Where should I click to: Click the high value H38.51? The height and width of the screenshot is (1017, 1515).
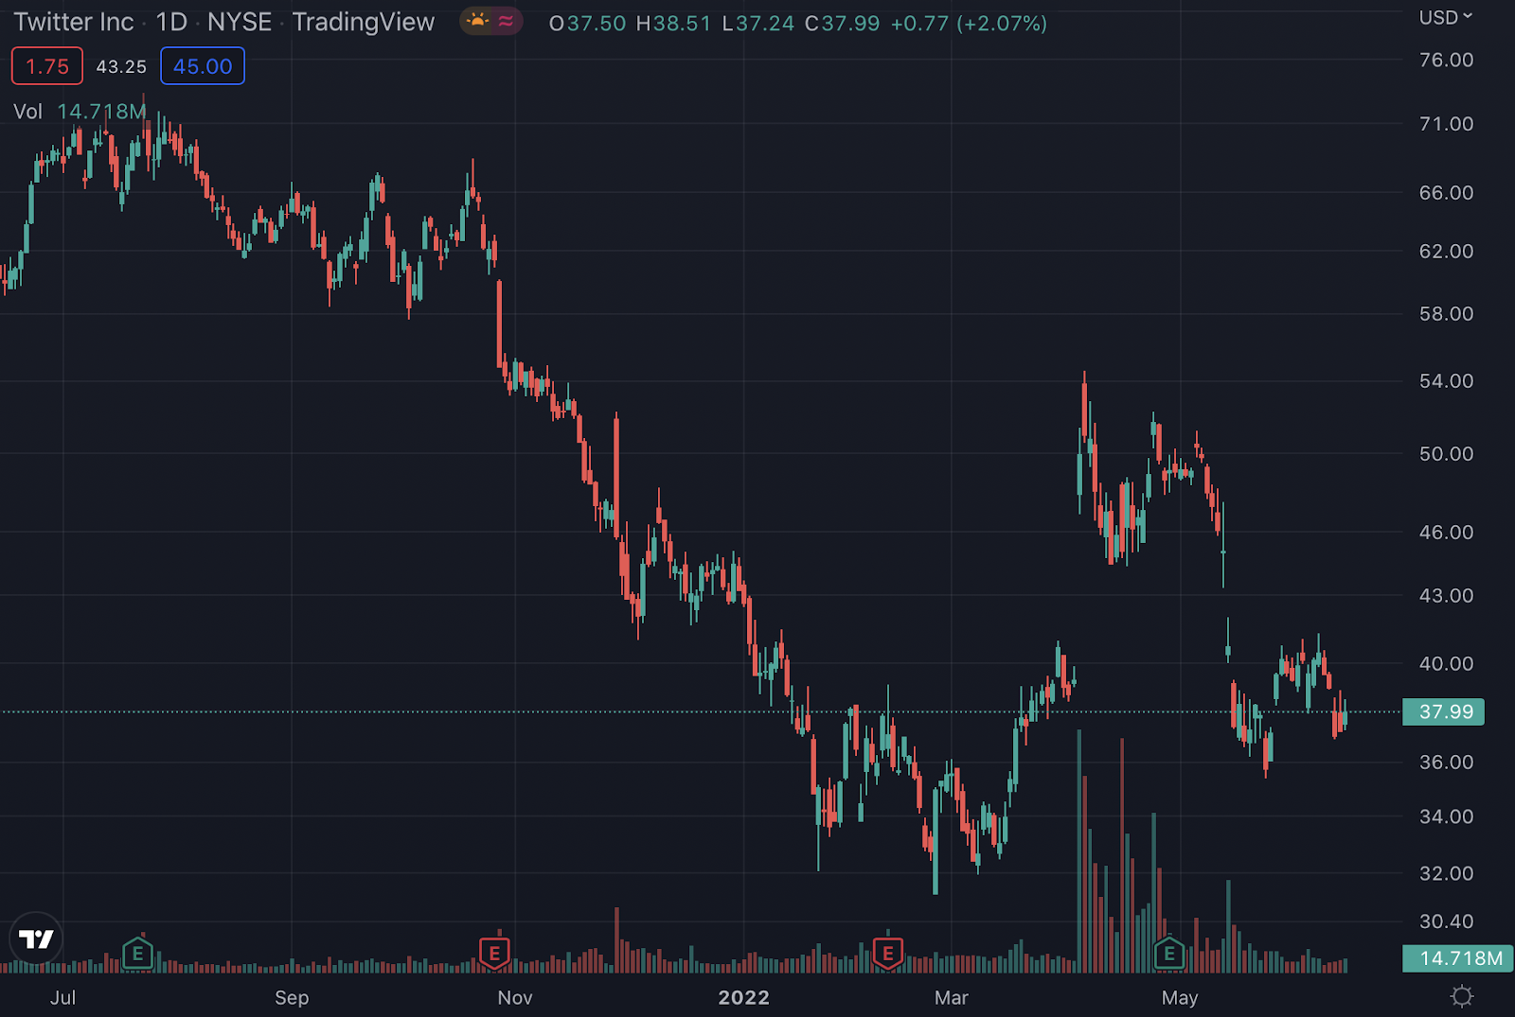673,24
